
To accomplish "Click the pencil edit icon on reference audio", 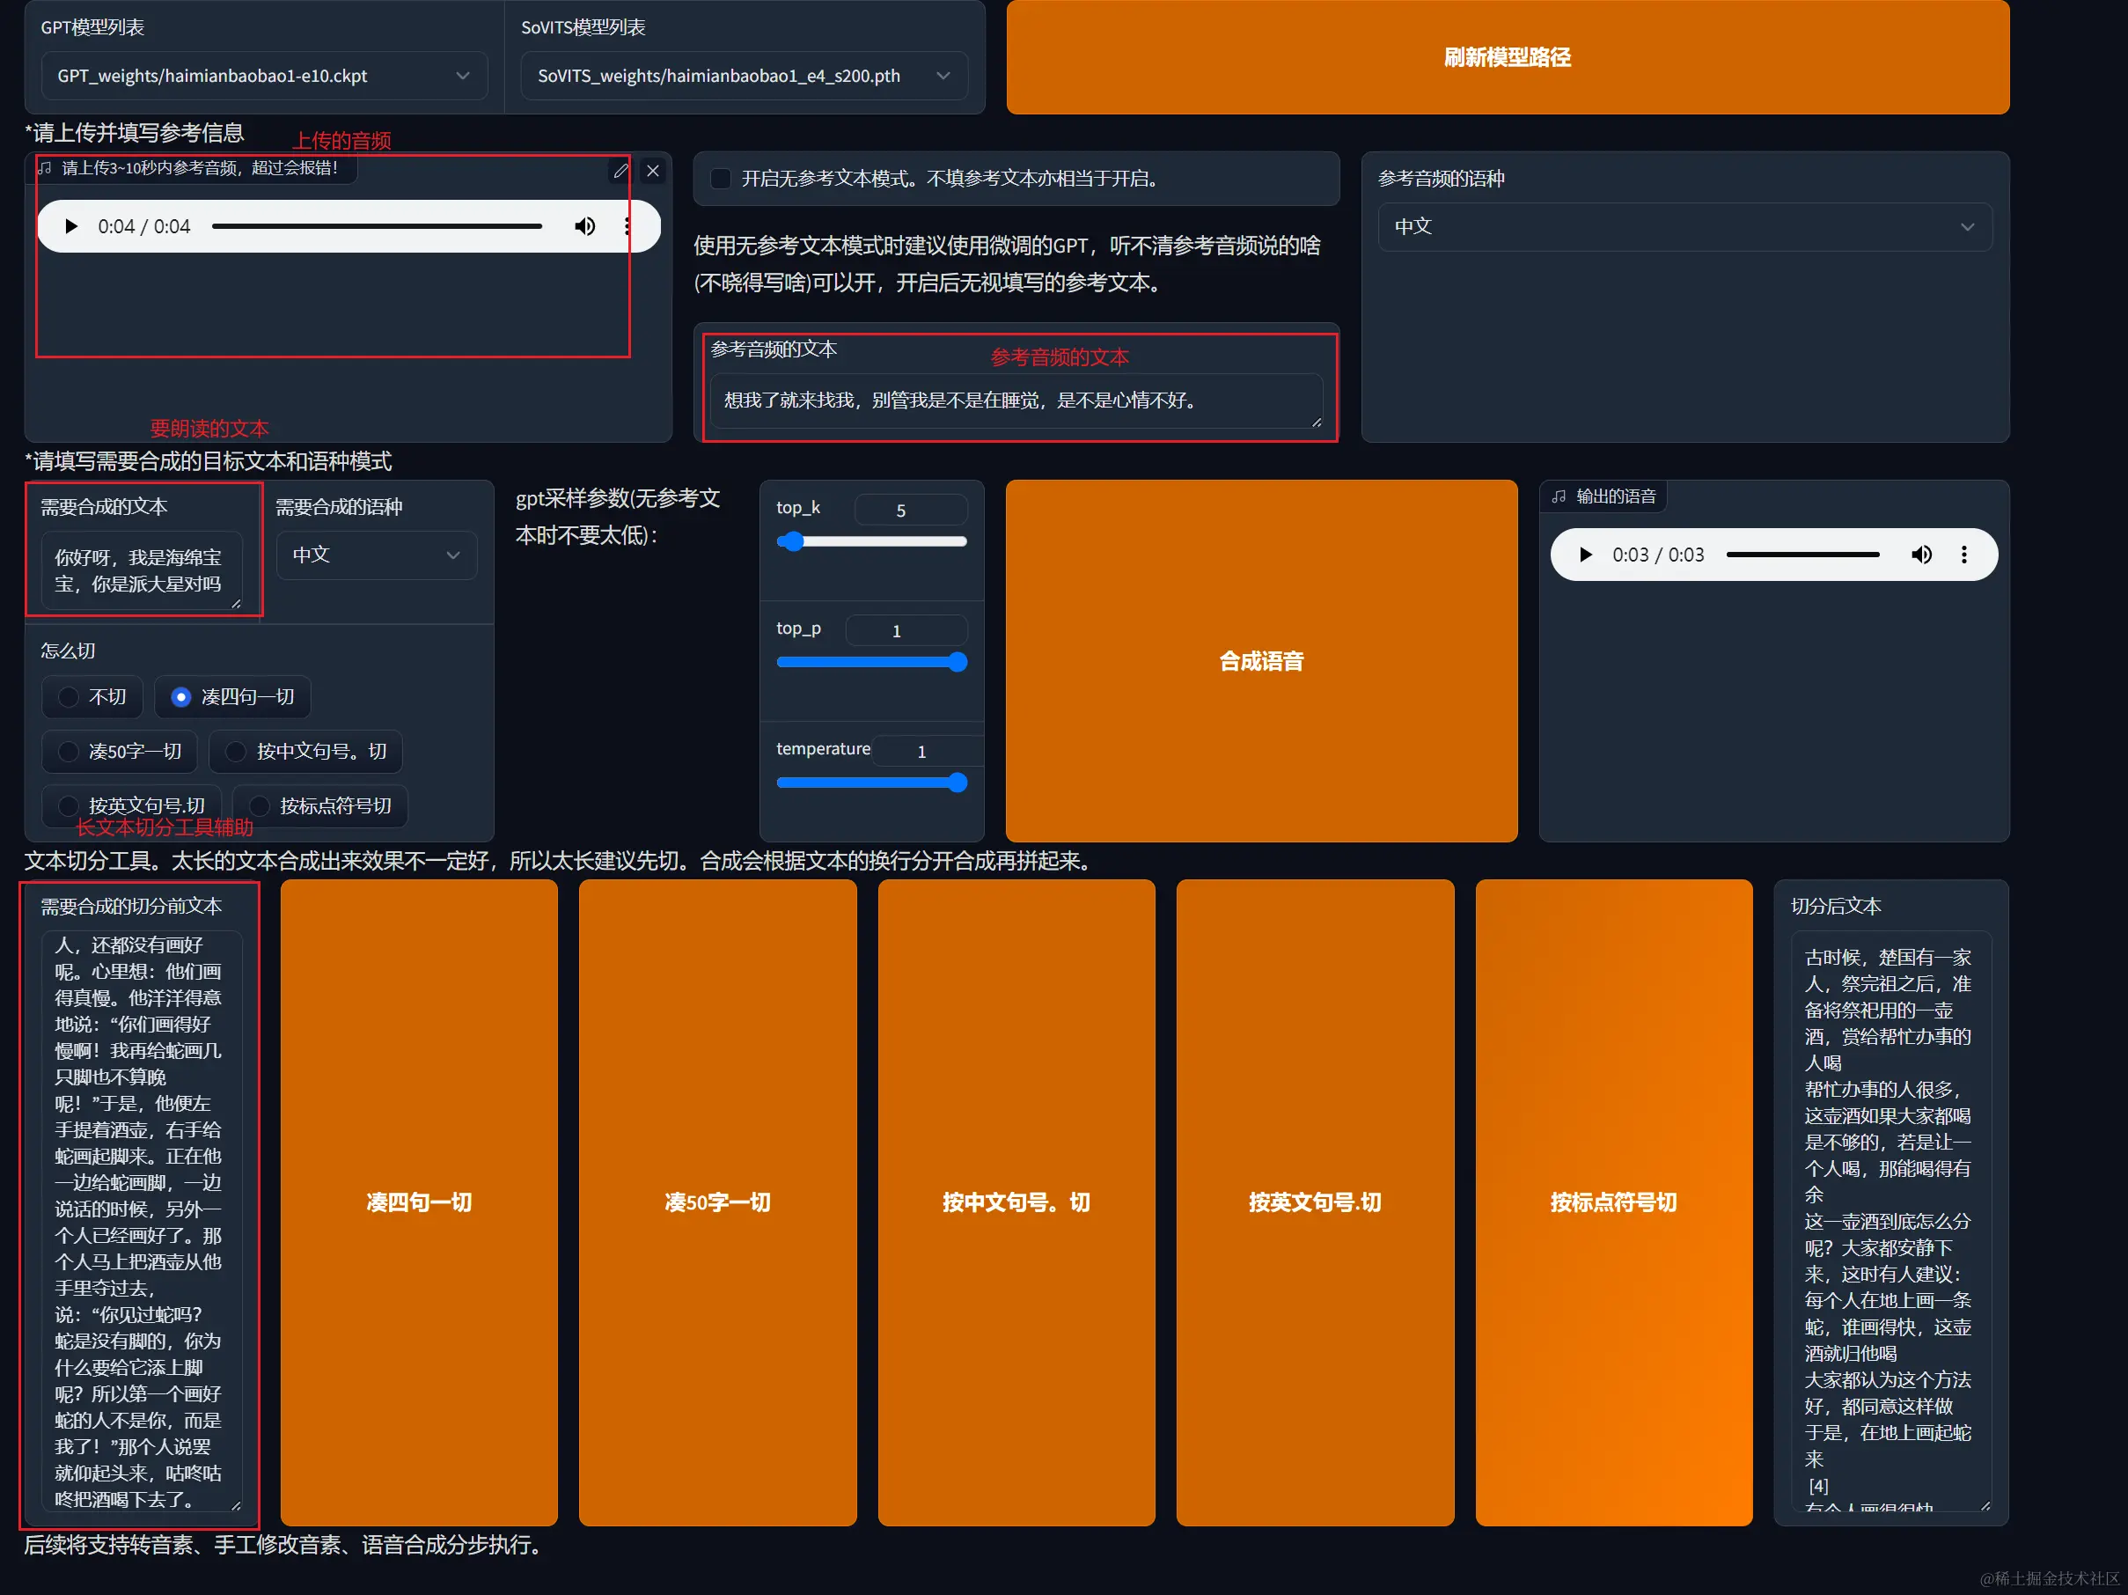I will 620,172.
